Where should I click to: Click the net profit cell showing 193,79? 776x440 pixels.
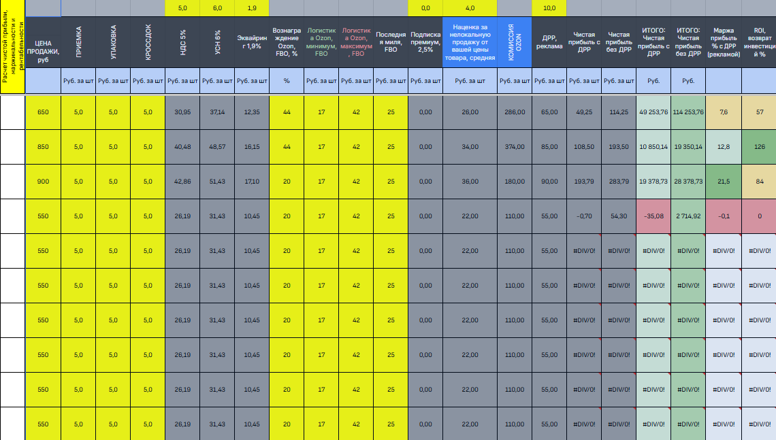(x=583, y=182)
